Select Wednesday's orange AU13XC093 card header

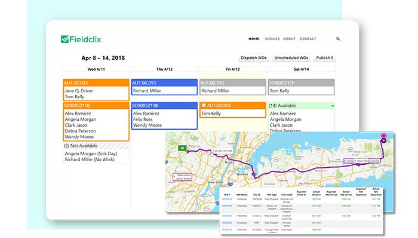coord(96,83)
